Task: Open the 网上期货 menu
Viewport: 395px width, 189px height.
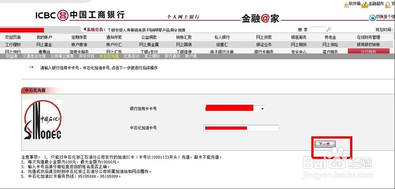Action: coord(299,44)
